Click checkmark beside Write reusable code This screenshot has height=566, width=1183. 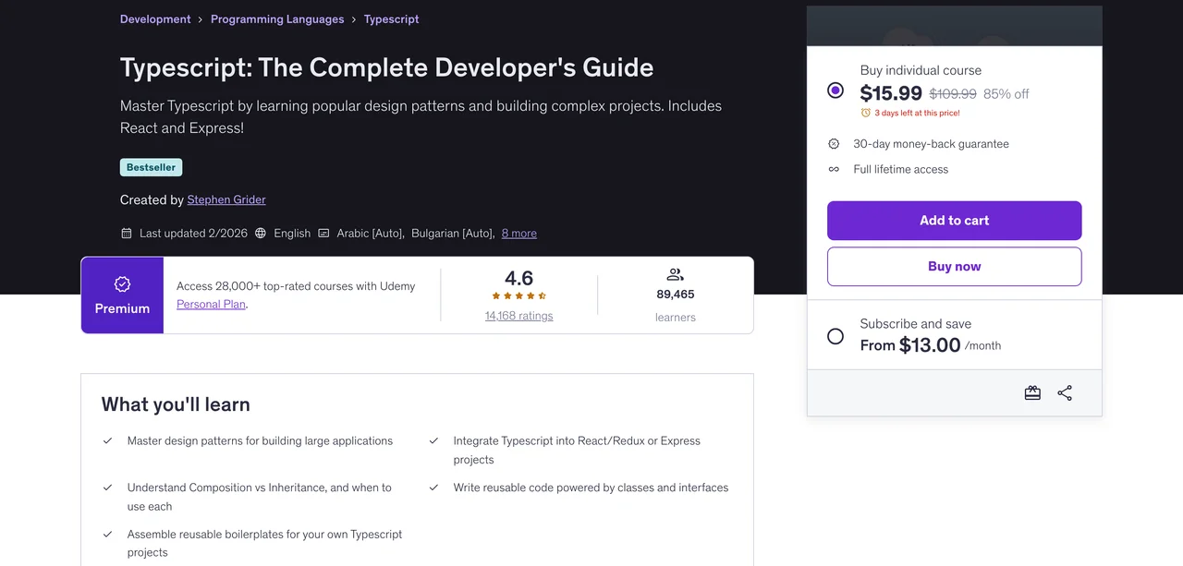433,488
